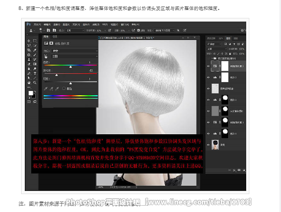This screenshot has height=212, width=281.
Task: Select the Zoom tool
Action: click(x=35, y=83)
